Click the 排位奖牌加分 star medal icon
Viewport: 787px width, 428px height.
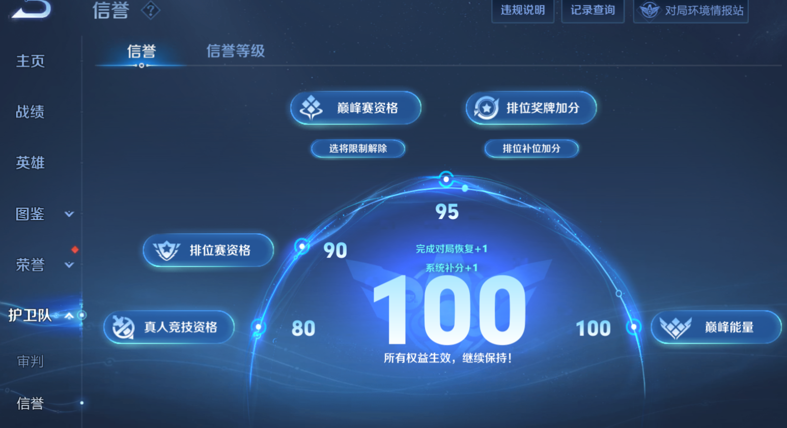pyautogui.click(x=487, y=108)
